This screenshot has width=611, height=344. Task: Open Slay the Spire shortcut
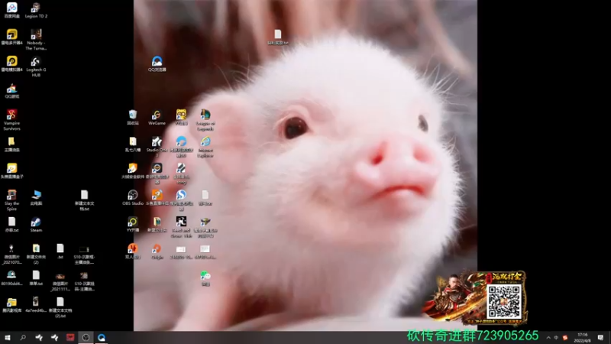[11, 200]
